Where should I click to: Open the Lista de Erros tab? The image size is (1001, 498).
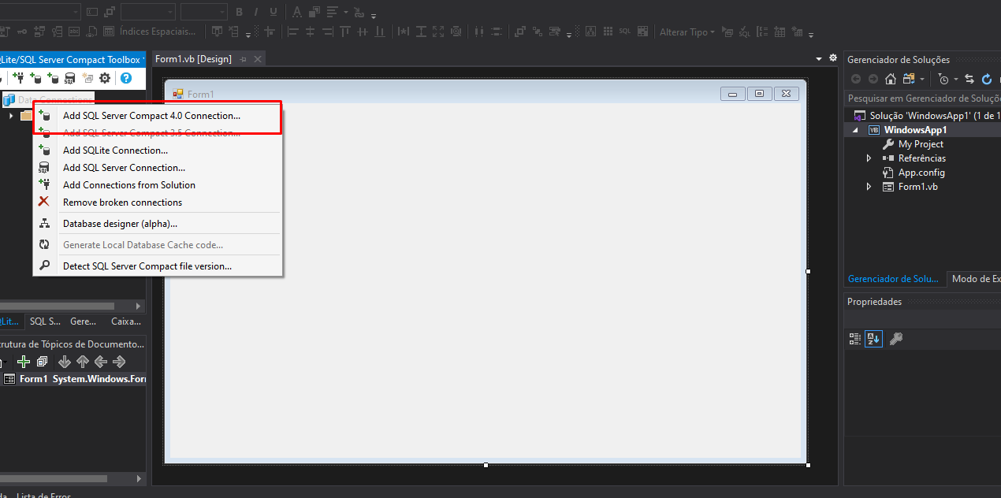coord(43,496)
